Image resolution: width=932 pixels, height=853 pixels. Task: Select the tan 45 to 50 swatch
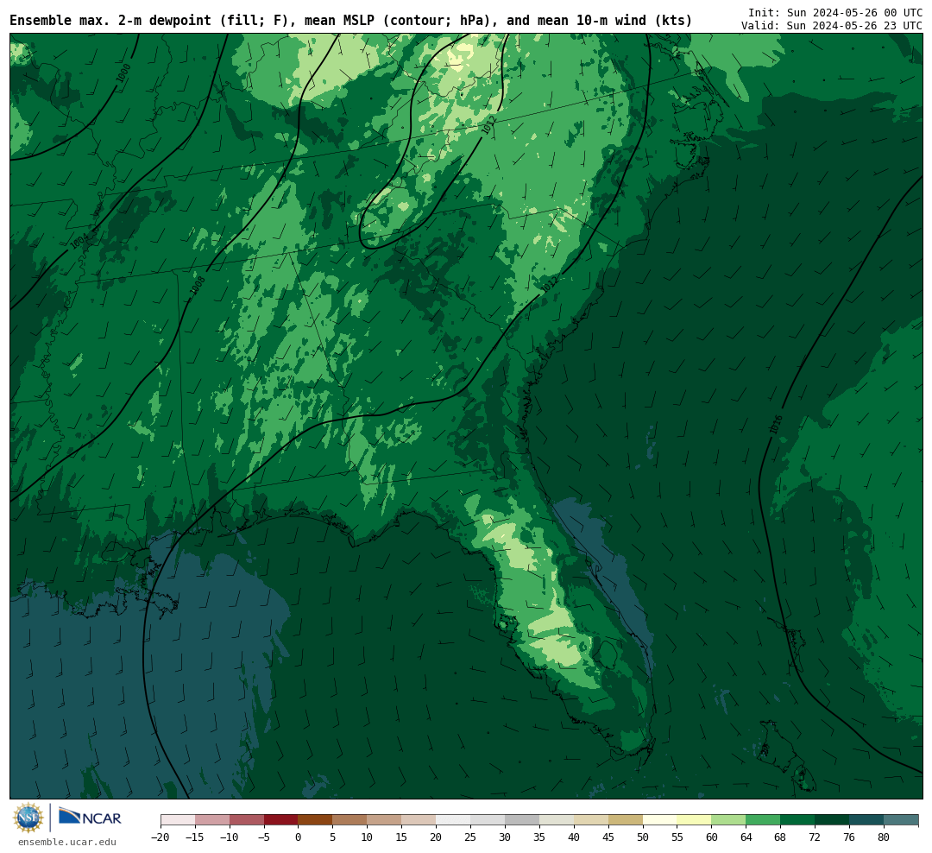626,819
